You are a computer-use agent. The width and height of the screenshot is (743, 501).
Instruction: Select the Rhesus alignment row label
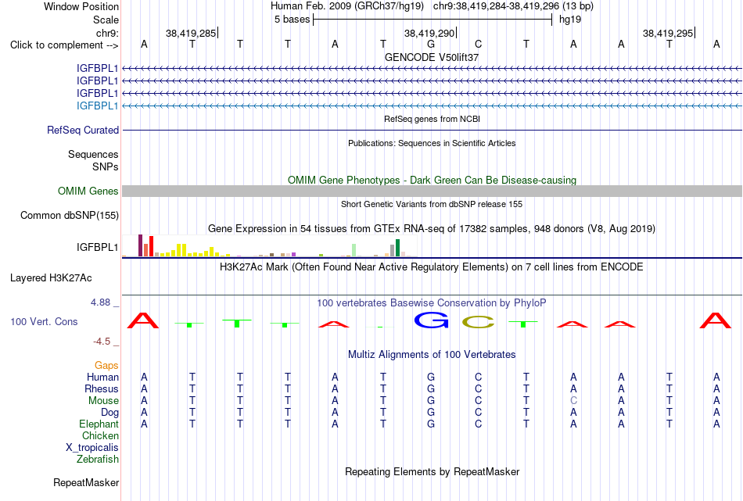[102, 388]
